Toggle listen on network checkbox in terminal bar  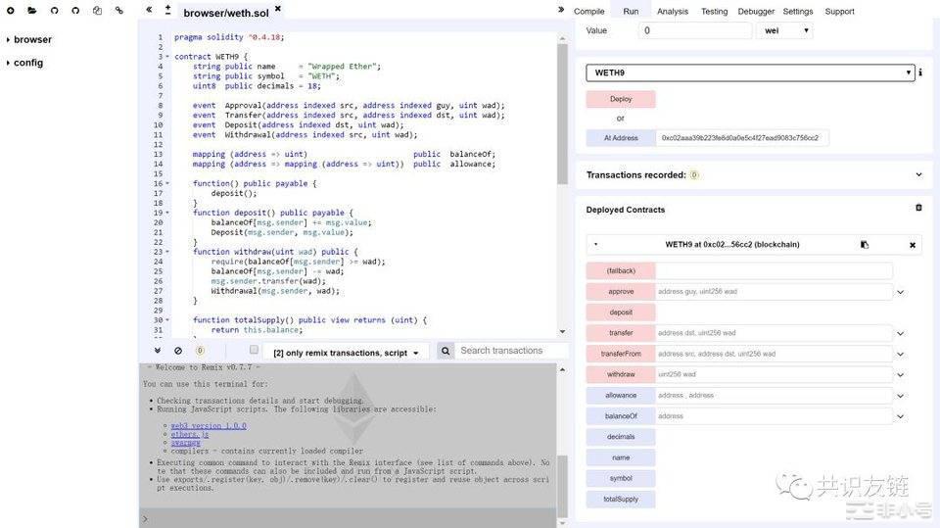[x=255, y=349]
